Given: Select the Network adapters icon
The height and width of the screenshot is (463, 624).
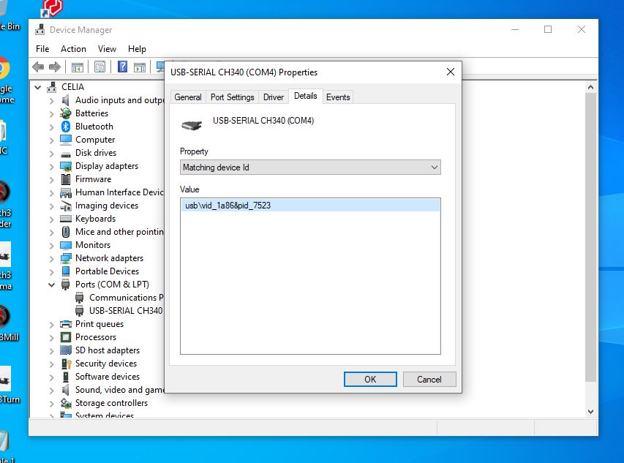Looking at the screenshot, I should coord(66,258).
